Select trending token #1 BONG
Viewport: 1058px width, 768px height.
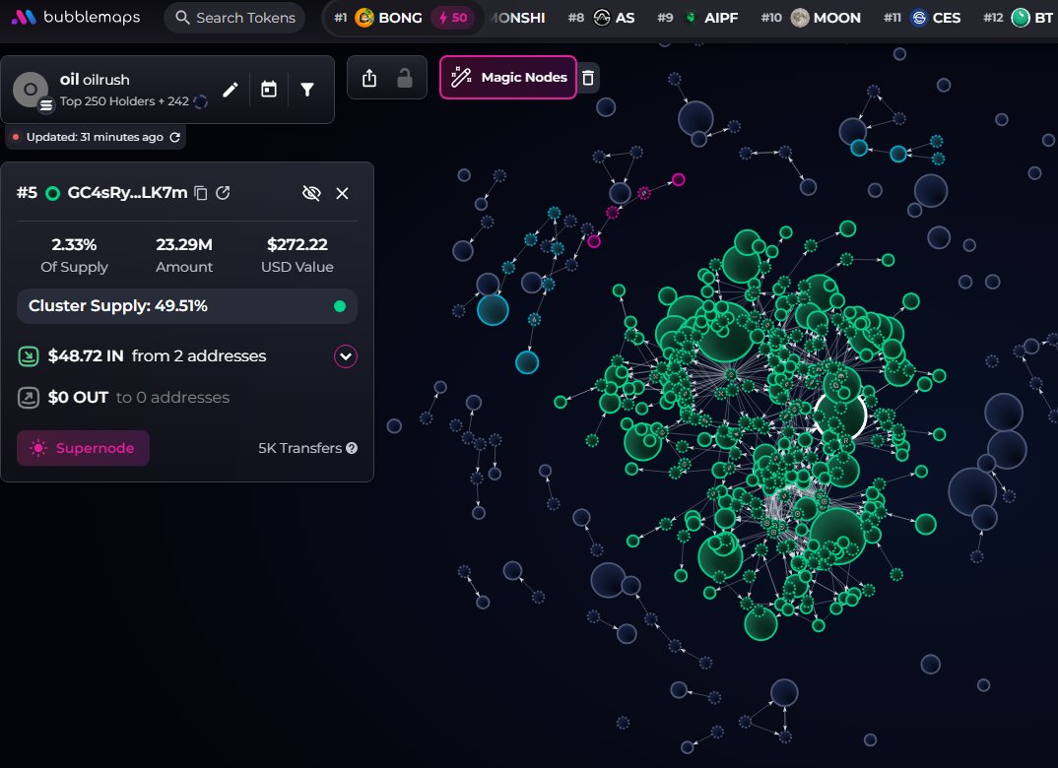tap(389, 18)
